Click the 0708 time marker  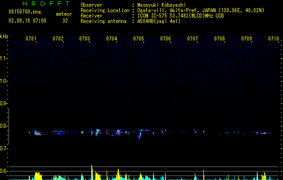coord(220,39)
